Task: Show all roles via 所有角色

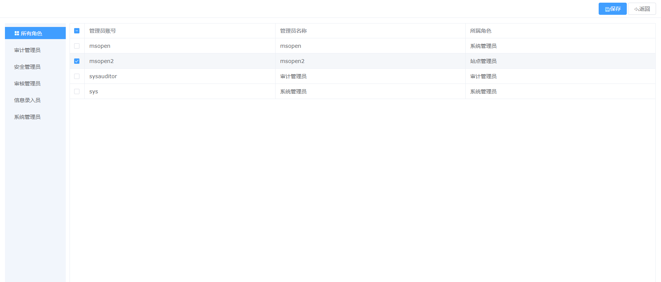Action: [x=32, y=33]
